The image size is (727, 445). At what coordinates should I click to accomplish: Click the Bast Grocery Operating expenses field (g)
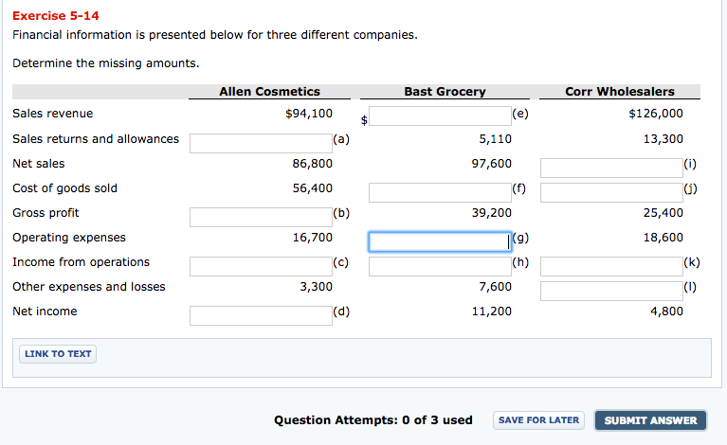pyautogui.click(x=440, y=241)
